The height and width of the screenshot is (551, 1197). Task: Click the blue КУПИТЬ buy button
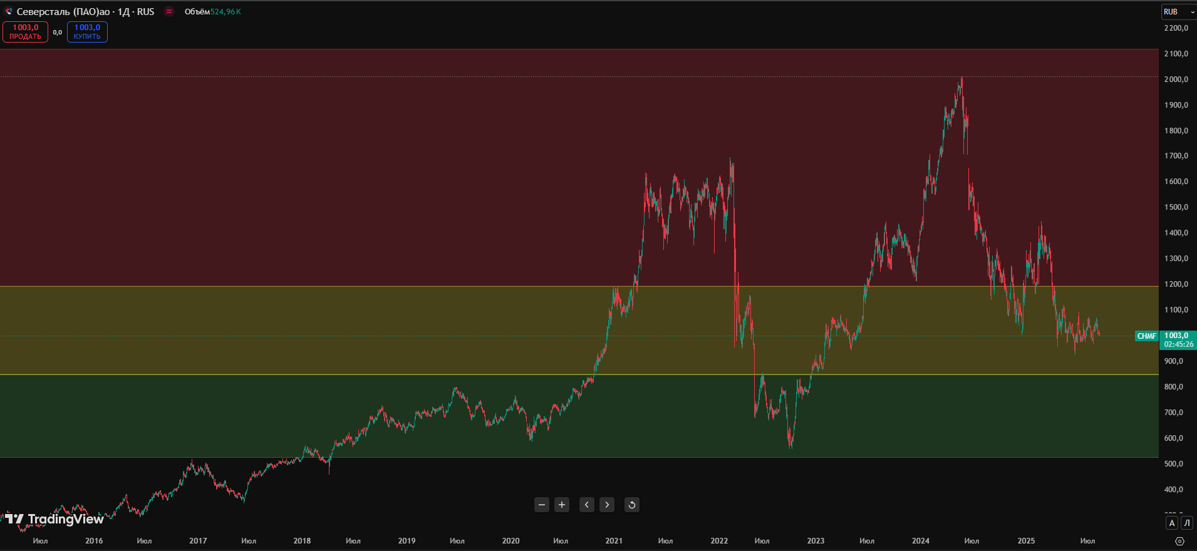87,32
